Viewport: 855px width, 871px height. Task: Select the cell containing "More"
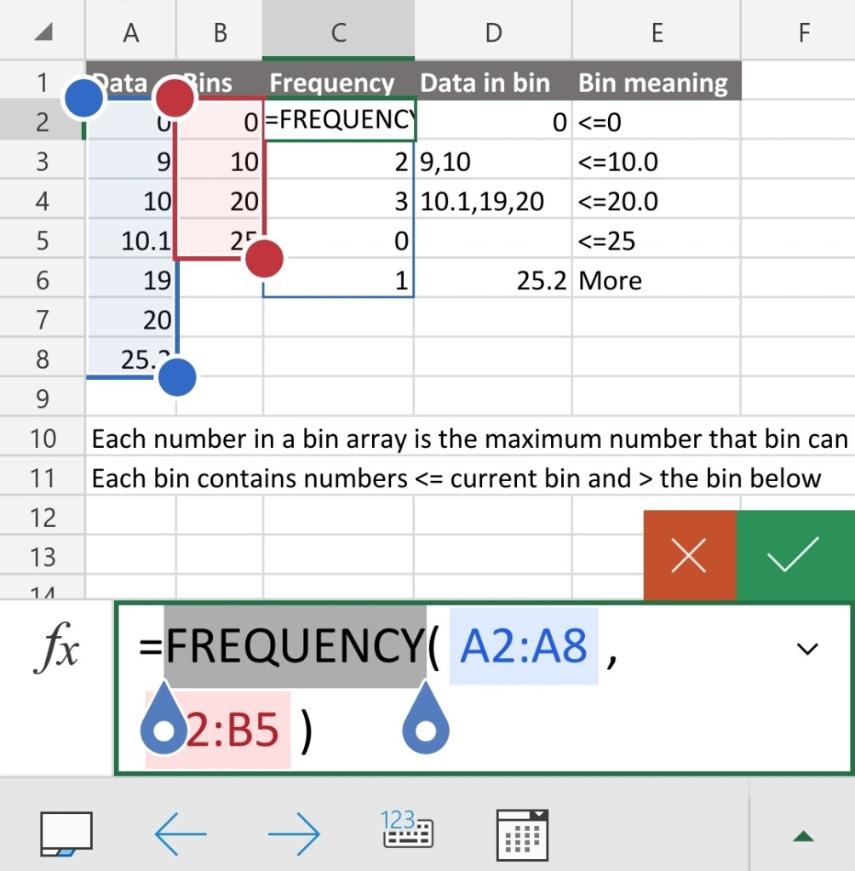(656, 281)
